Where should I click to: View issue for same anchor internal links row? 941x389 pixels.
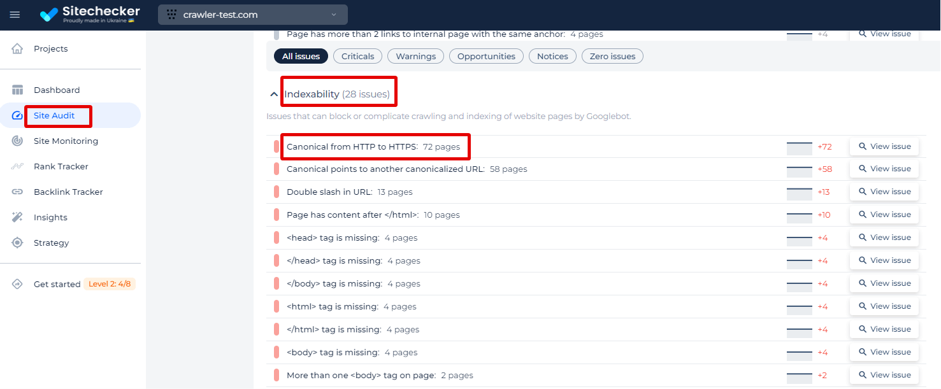(x=884, y=34)
